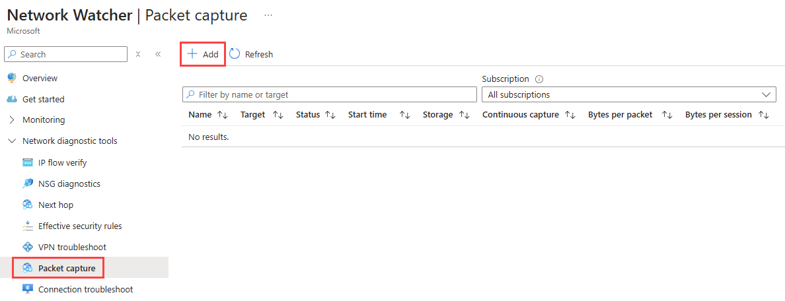Collapse Network diagnostic tools section
Image resolution: width=785 pixels, height=301 pixels.
(x=12, y=141)
